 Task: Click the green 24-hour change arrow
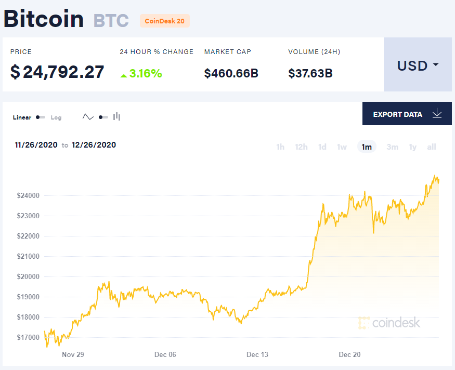pos(123,75)
